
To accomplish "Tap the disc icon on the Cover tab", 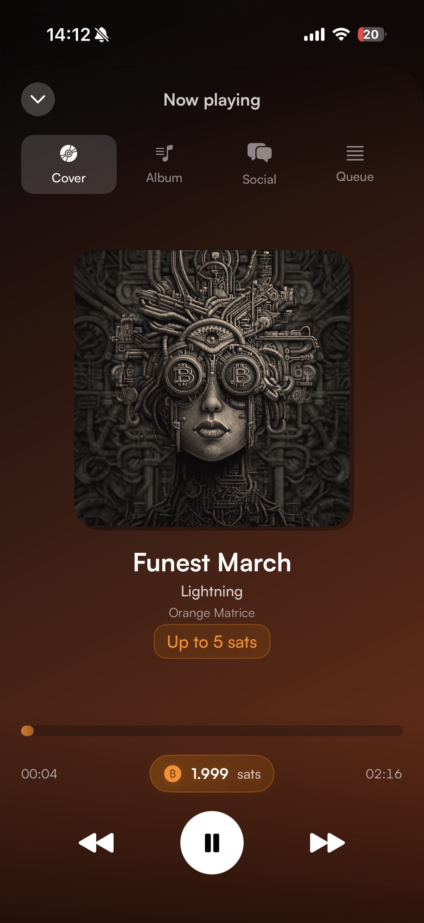I will (69, 153).
